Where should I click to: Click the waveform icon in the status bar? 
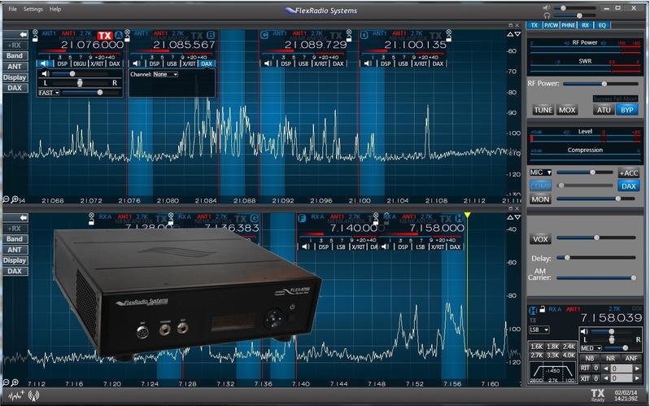coord(15,395)
